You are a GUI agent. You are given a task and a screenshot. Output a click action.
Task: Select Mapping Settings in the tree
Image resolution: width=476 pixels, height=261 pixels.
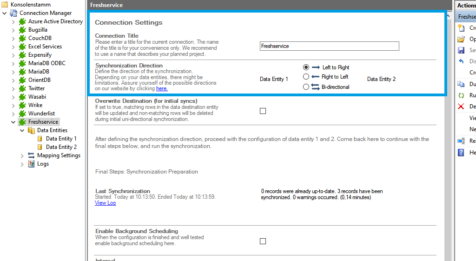59,155
